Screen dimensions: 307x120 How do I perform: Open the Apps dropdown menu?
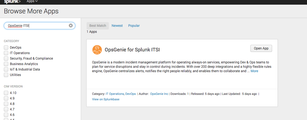[32, 1]
